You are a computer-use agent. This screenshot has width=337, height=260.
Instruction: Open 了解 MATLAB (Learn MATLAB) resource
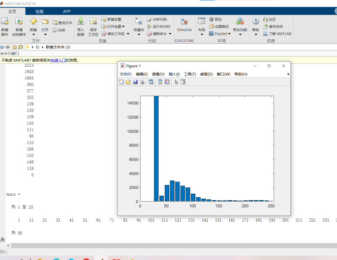(277, 34)
